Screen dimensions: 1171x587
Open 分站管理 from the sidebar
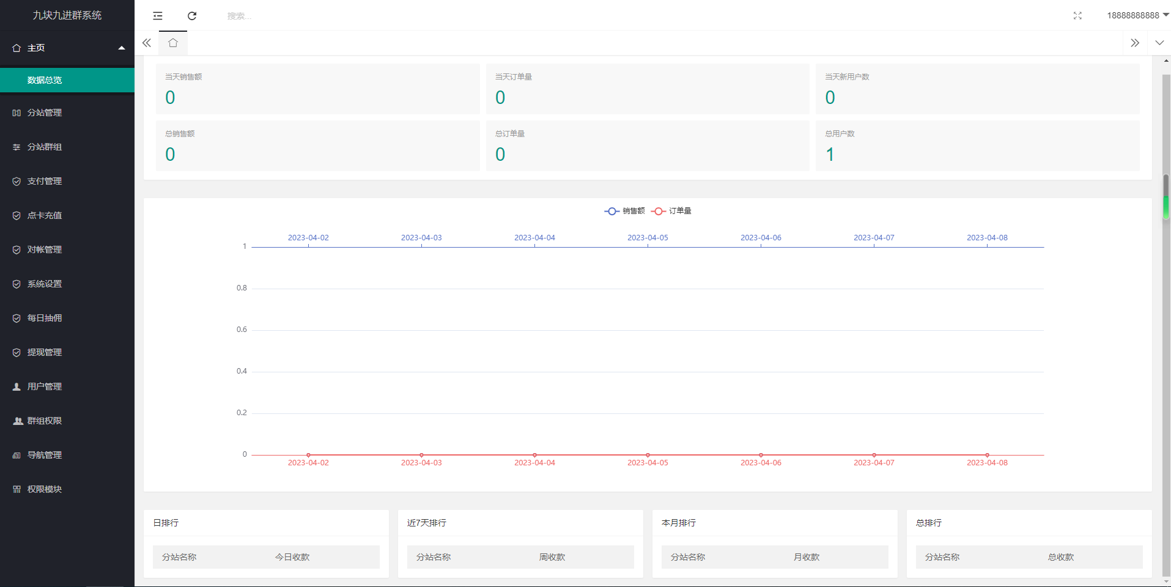(x=45, y=113)
